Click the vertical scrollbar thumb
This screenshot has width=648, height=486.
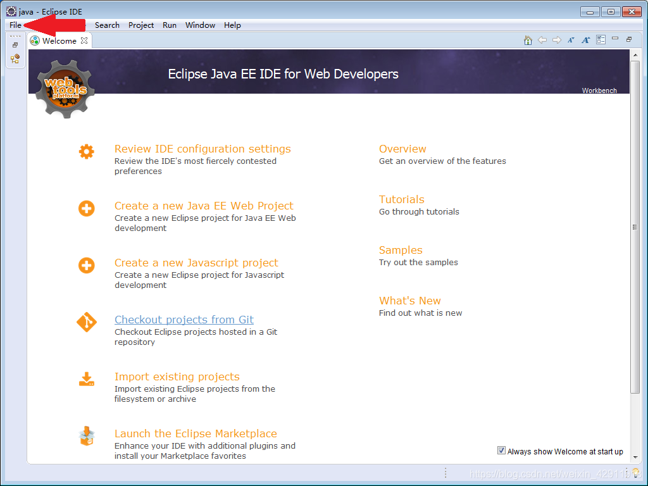pos(635,227)
